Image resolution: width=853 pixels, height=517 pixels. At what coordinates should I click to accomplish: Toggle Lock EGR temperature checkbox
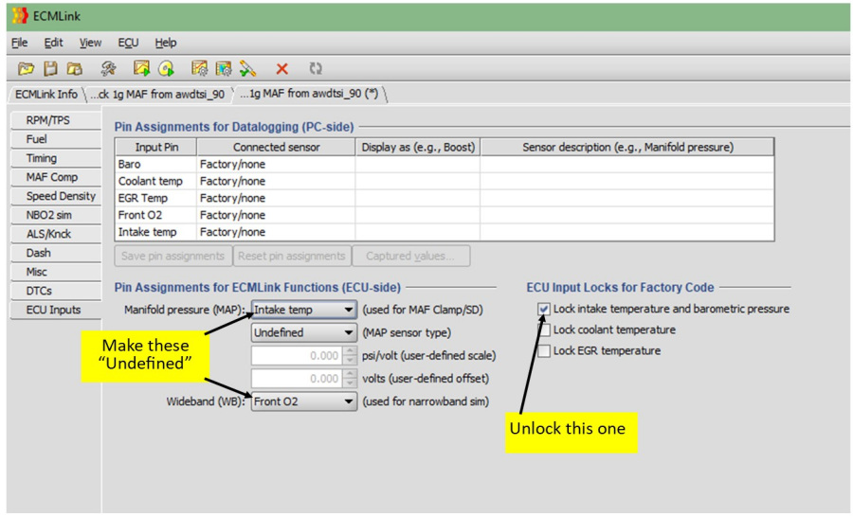point(543,351)
